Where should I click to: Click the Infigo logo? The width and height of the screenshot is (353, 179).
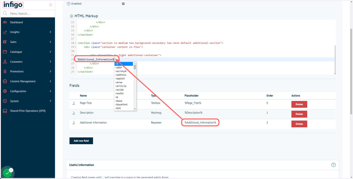click(x=13, y=5)
